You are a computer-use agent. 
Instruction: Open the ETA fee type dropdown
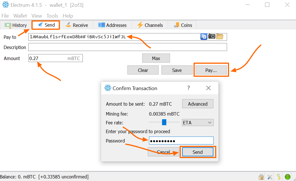pos(198,123)
